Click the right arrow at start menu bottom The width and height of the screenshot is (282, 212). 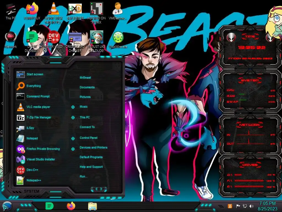[101, 189]
